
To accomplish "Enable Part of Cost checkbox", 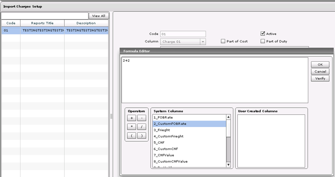I will (223, 41).
